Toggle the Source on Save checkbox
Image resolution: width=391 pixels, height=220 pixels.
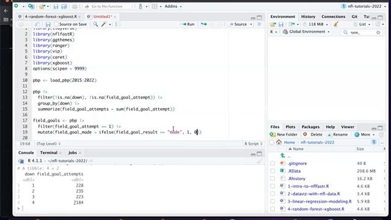[56, 24]
